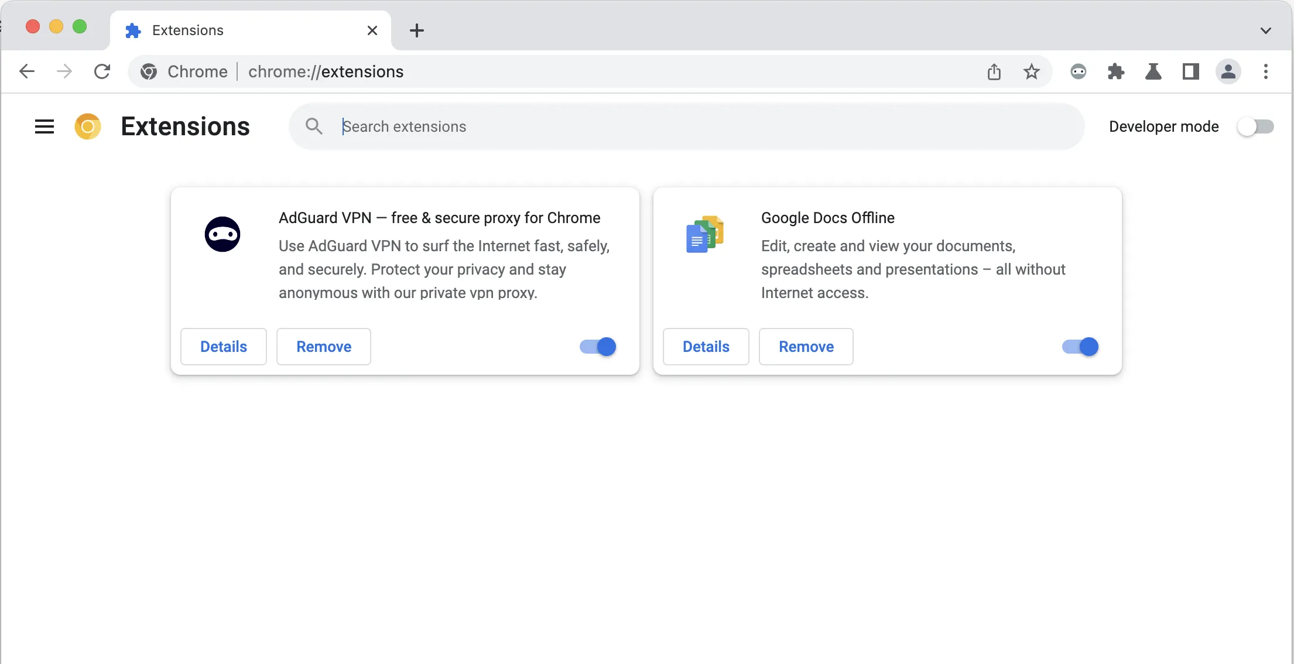
Task: Open the AdGuard VPN toolbar extension icon
Action: click(x=1079, y=71)
